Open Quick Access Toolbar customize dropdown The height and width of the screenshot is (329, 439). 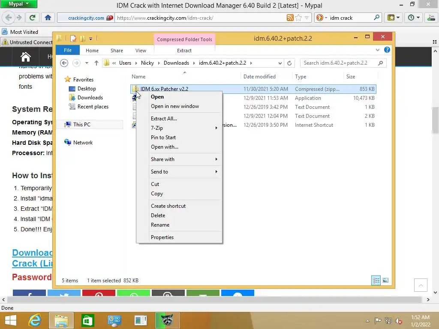click(x=91, y=39)
